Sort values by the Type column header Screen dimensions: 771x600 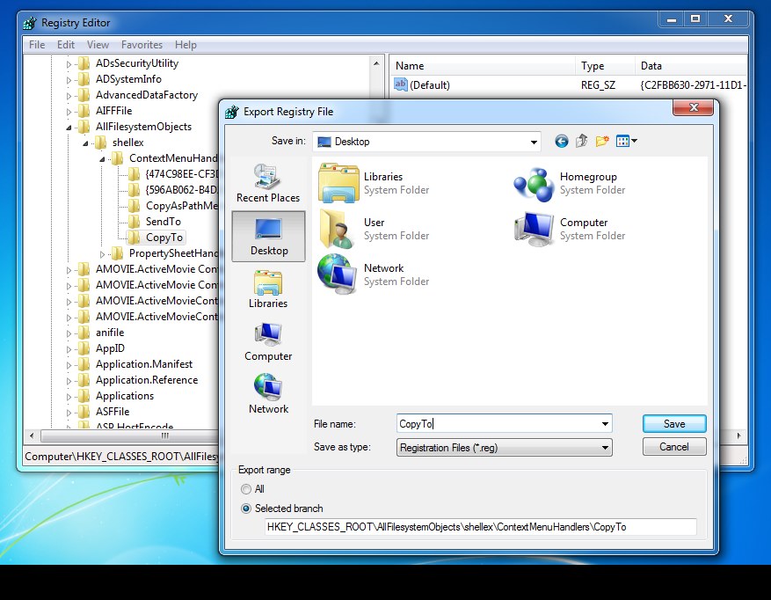click(x=605, y=66)
